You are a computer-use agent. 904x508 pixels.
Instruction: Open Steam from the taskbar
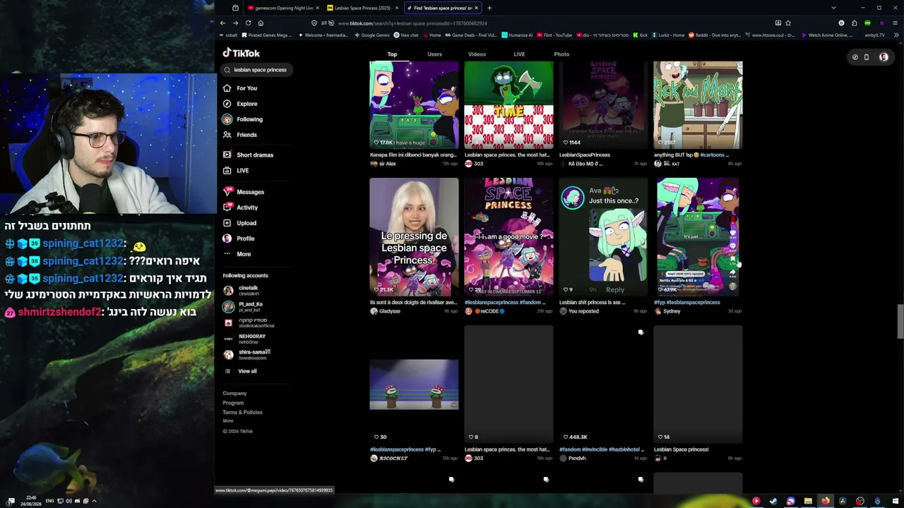(773, 501)
